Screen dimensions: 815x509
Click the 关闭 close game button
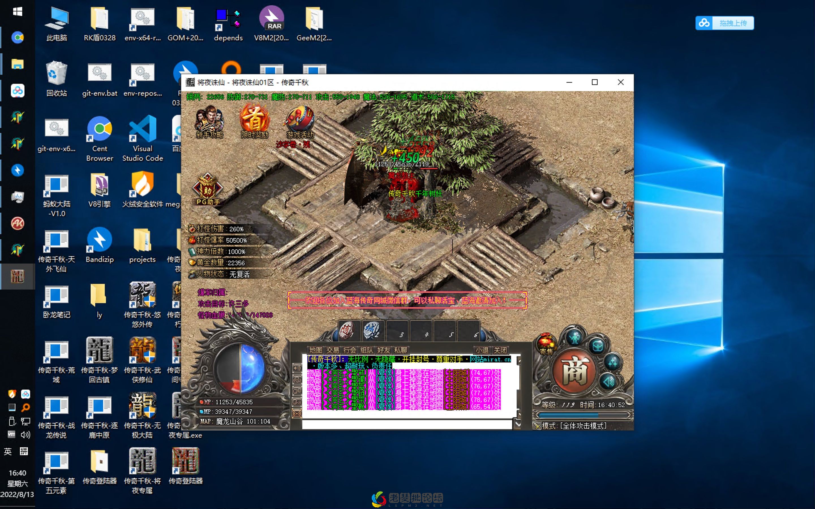point(500,350)
